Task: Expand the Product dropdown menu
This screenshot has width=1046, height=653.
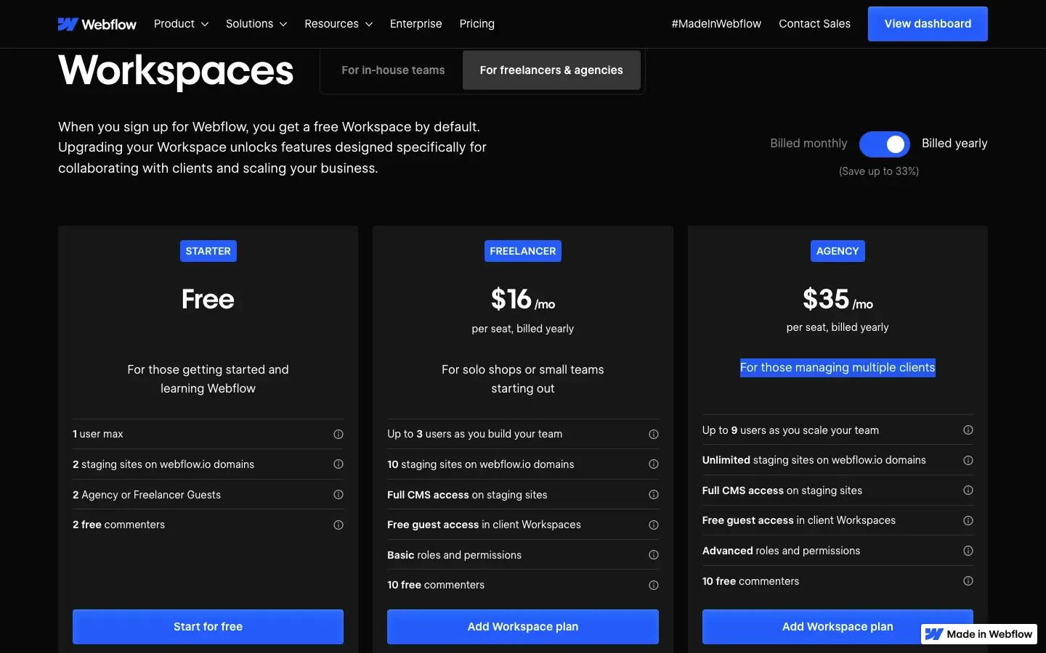Action: [181, 24]
